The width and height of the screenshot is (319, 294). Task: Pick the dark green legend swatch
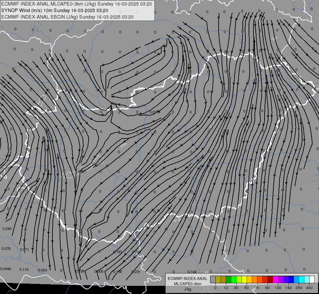tap(228, 279)
